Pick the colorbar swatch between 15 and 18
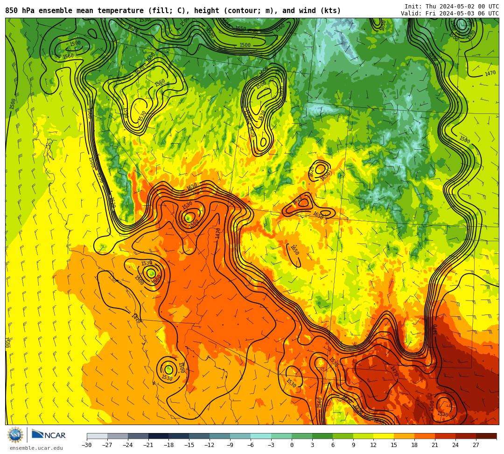The height and width of the screenshot is (454, 504). pos(404,436)
